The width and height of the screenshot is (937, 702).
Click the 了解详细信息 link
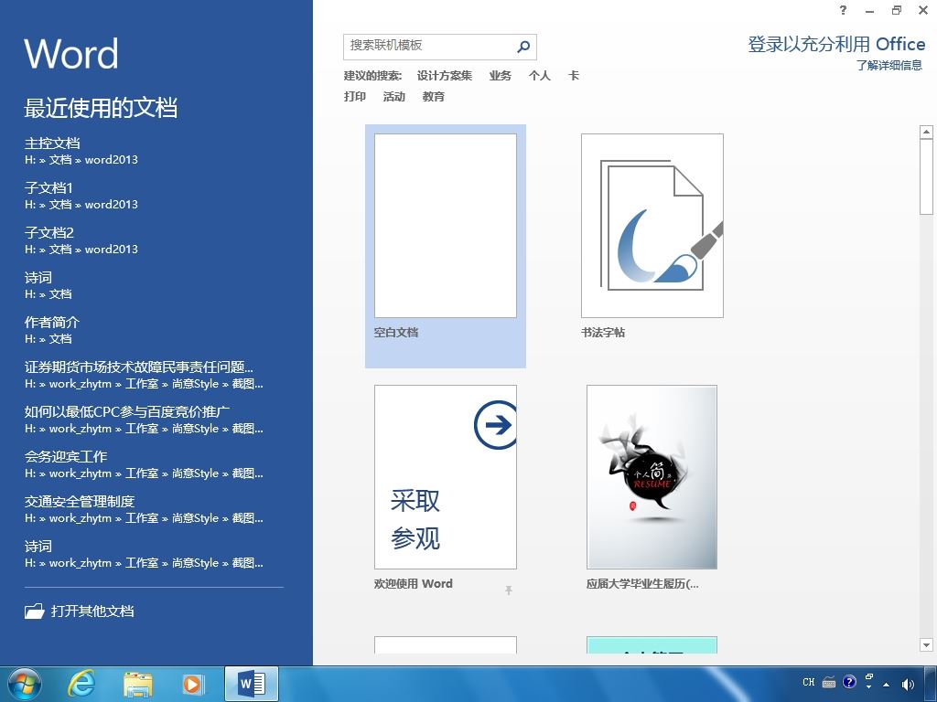tap(889, 65)
